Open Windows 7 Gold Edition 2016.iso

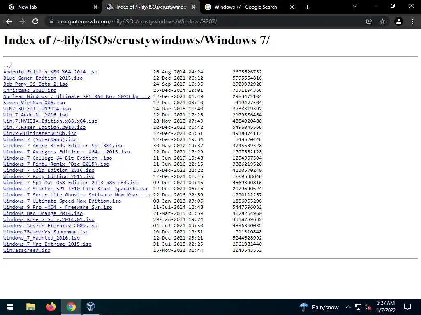49,170
